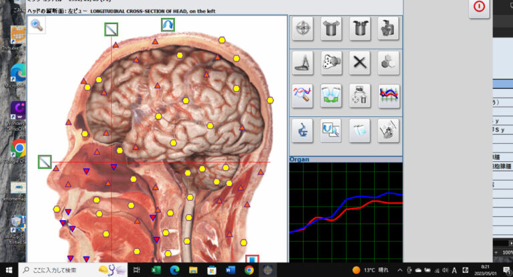Open Microsoft Edge from the taskbar
Screen dimensions: 513x277
click(174, 270)
